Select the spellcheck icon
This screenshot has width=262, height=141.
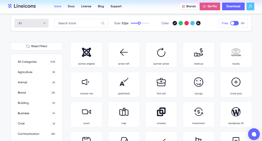[x=124, y=85]
